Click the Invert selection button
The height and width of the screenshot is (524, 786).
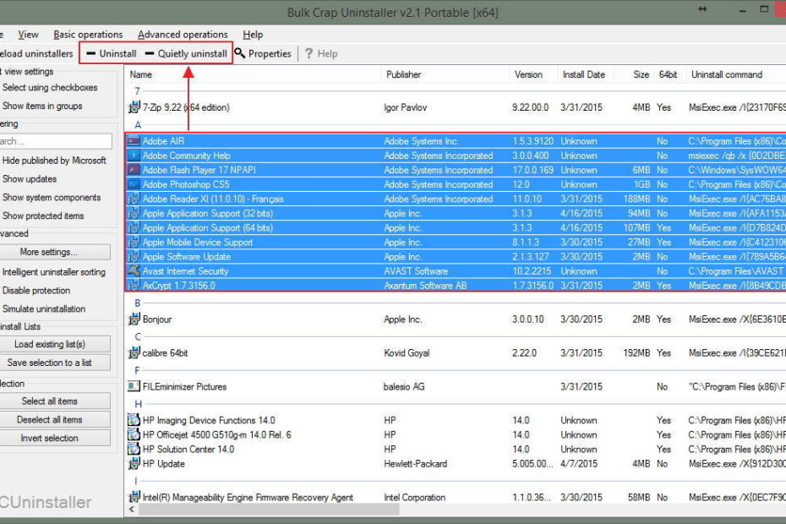pos(54,439)
